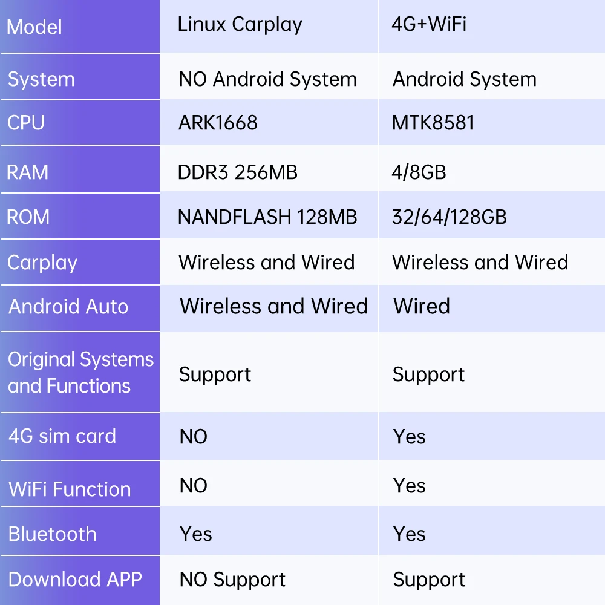The height and width of the screenshot is (605, 605).
Task: Select the Yes cell for 4G sim card
Action: tap(410, 437)
